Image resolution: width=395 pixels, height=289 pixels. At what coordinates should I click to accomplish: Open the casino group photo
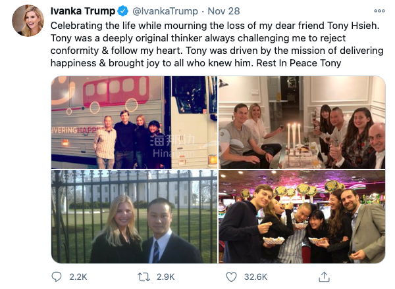click(302, 217)
